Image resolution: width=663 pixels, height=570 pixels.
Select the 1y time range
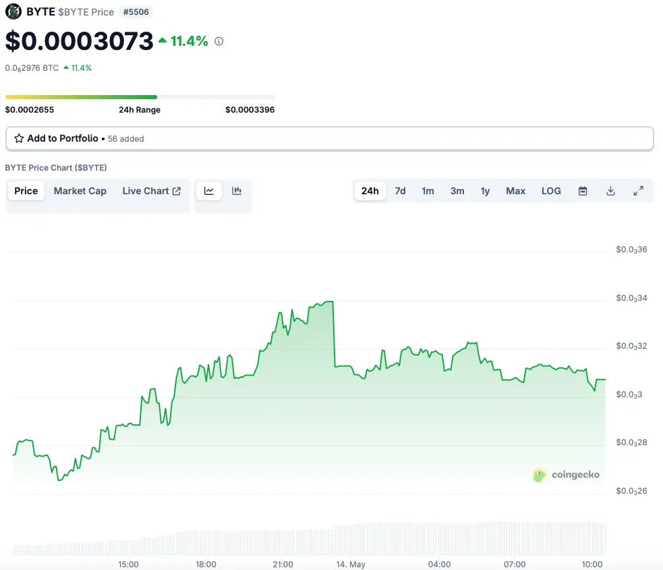point(485,191)
